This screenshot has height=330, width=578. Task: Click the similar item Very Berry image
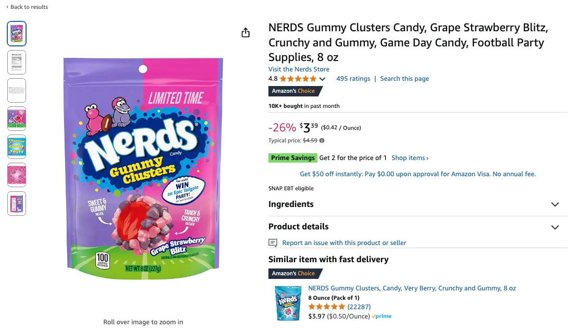click(x=288, y=303)
